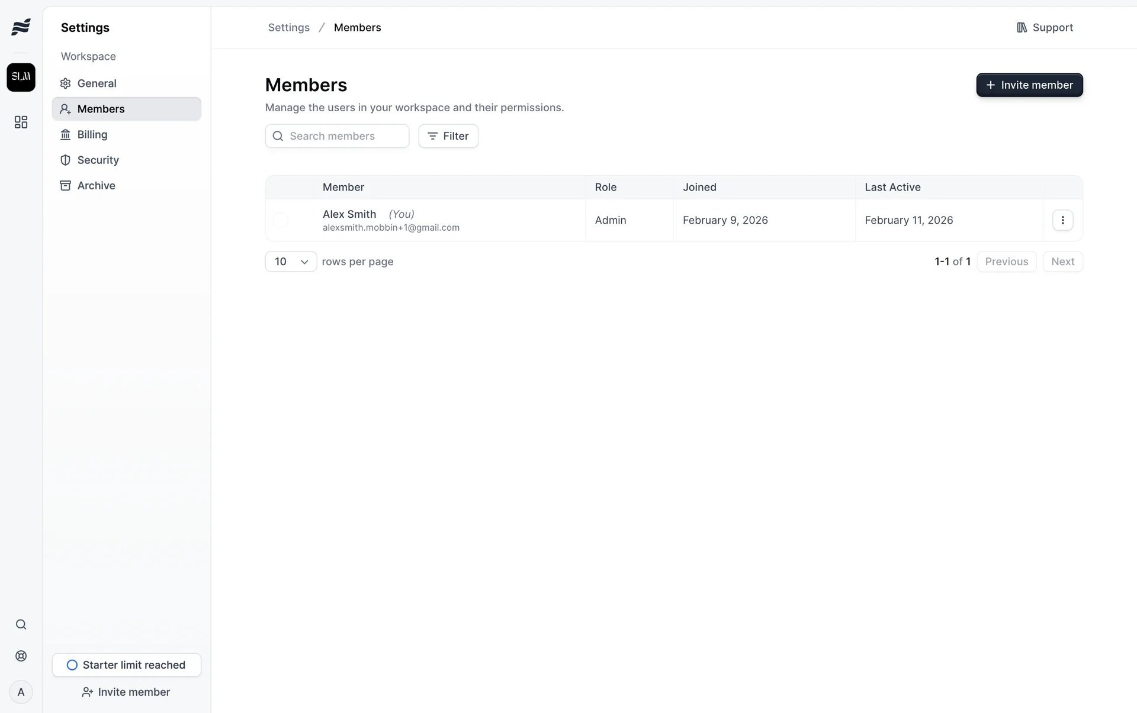Open the dashboard grid icon in left rail
This screenshot has width=1137, height=713.
[x=21, y=122]
